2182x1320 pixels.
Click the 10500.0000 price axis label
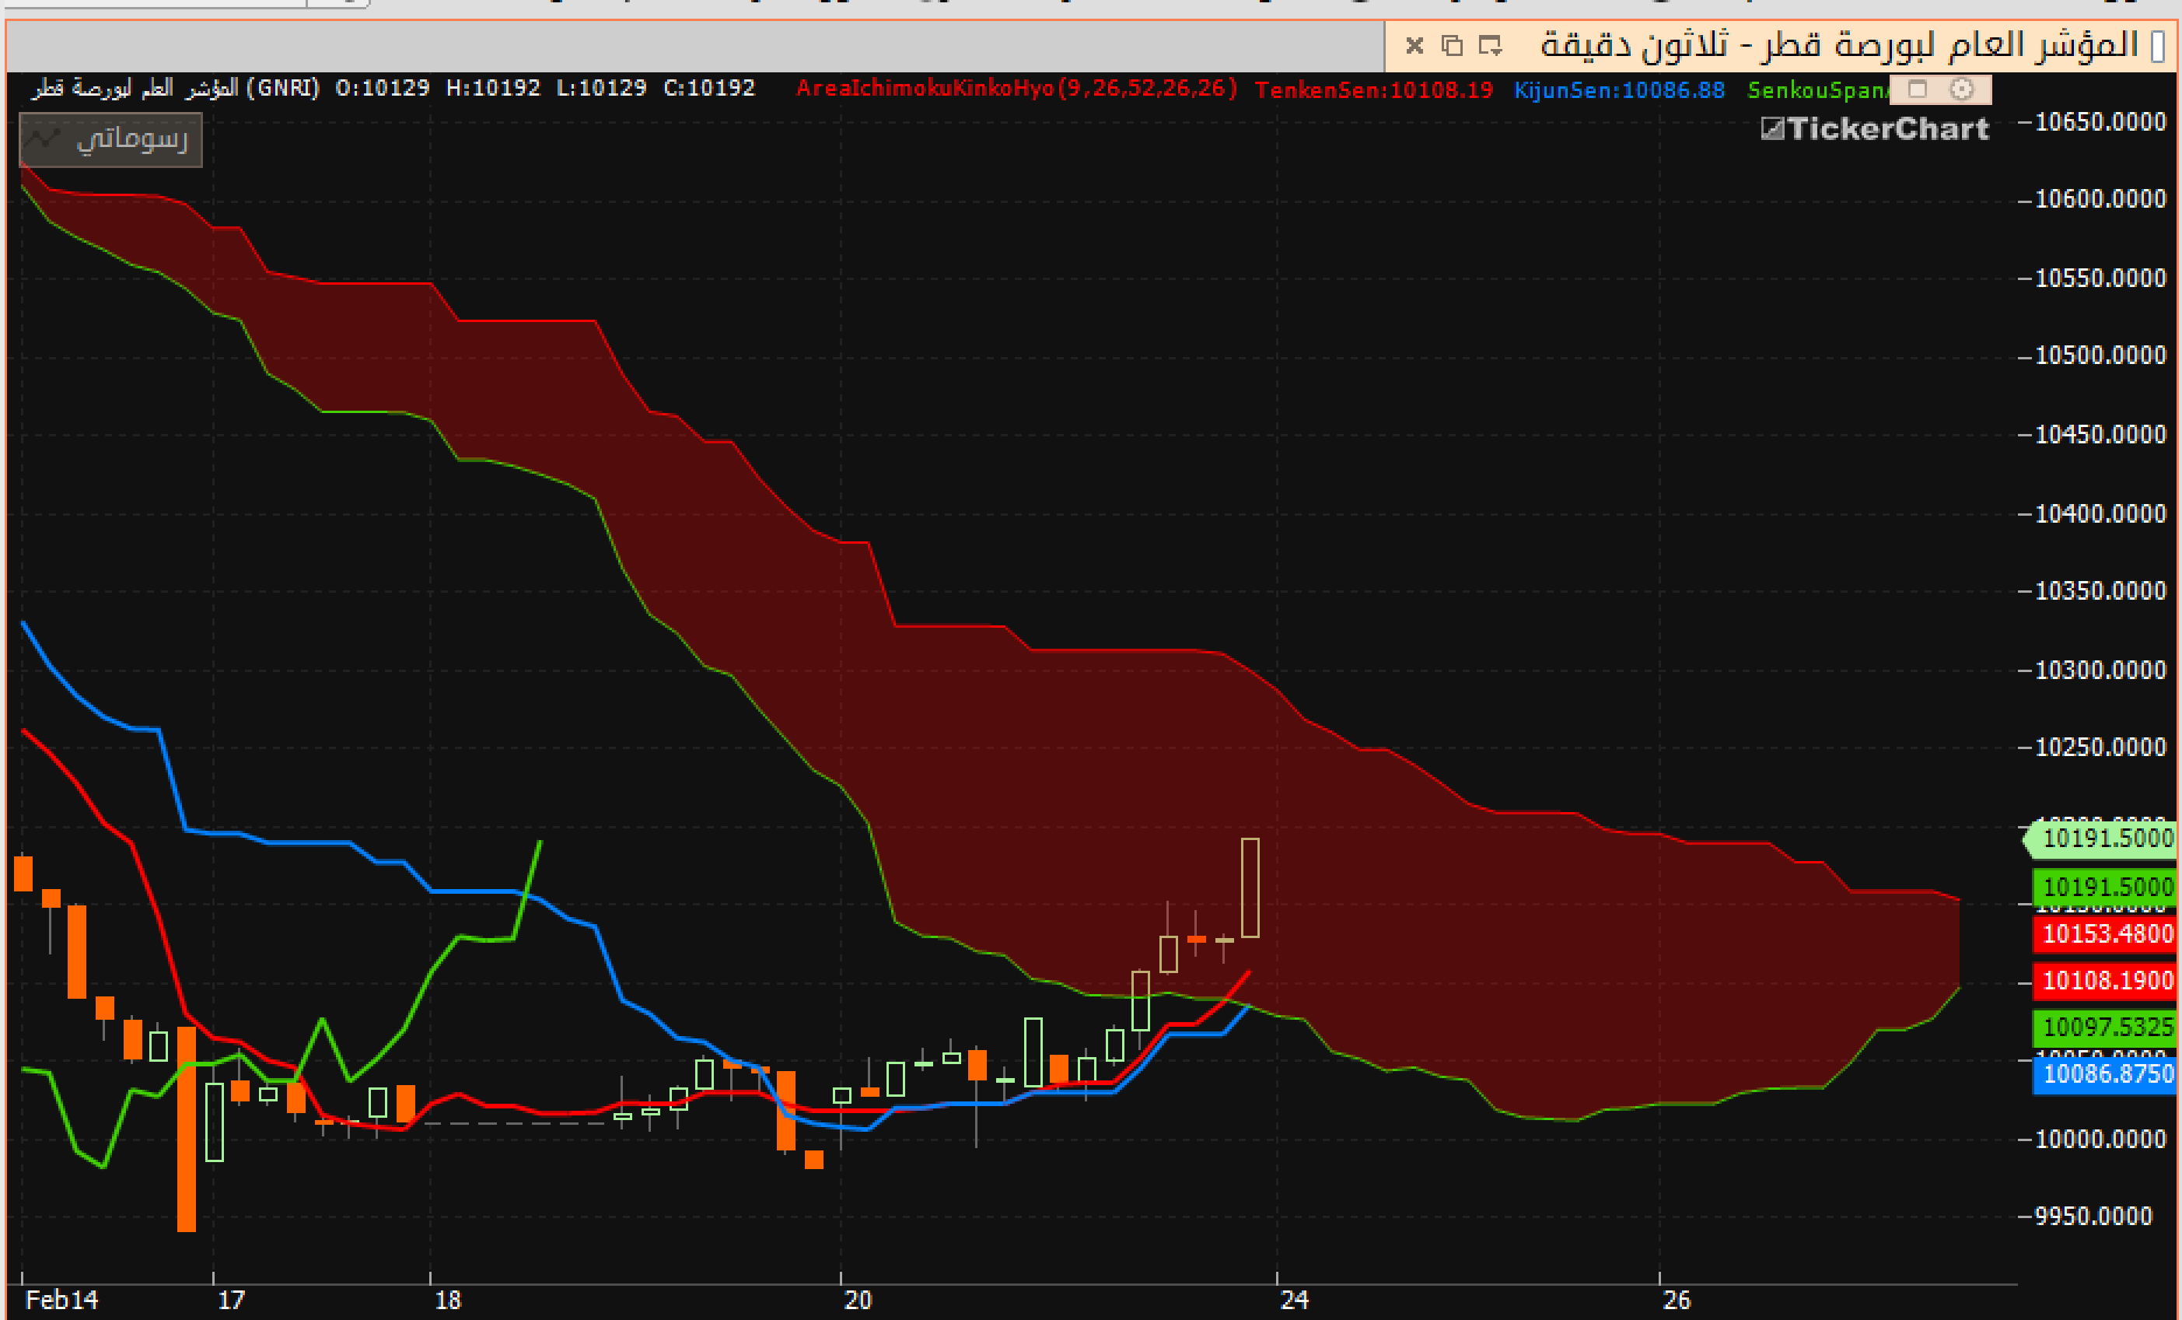tap(2100, 355)
